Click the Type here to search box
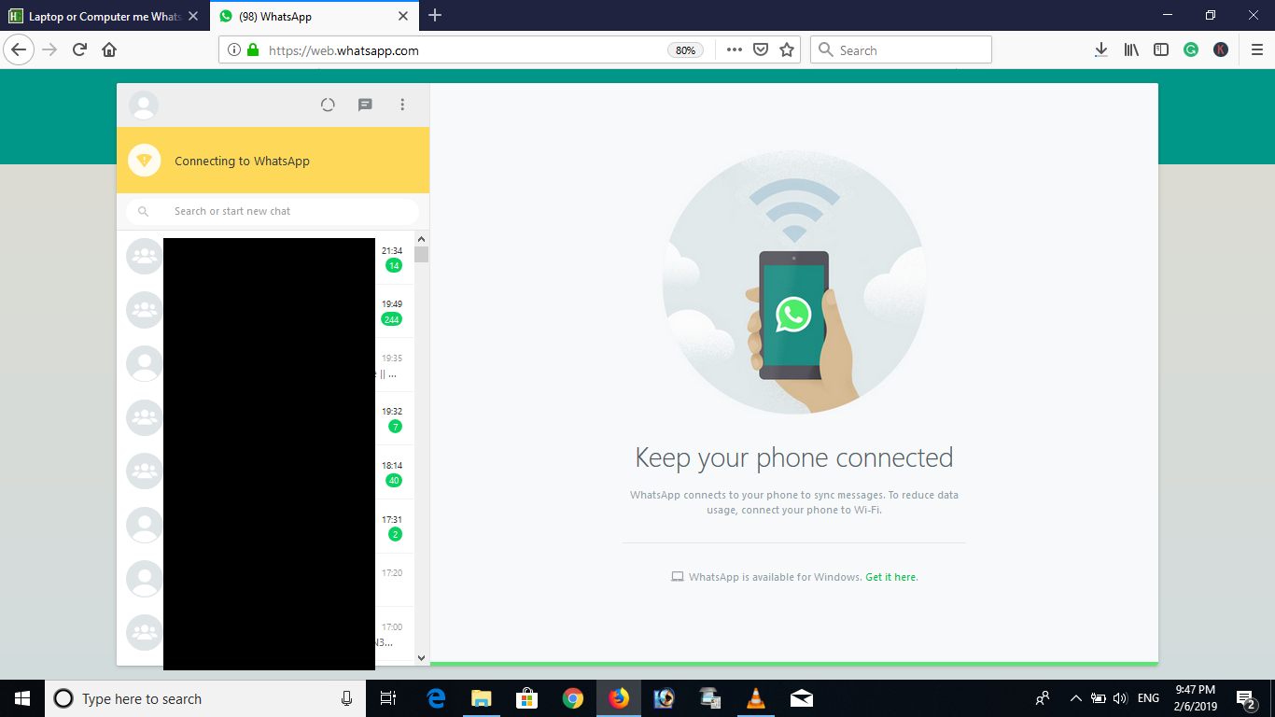The image size is (1275, 717). [205, 698]
